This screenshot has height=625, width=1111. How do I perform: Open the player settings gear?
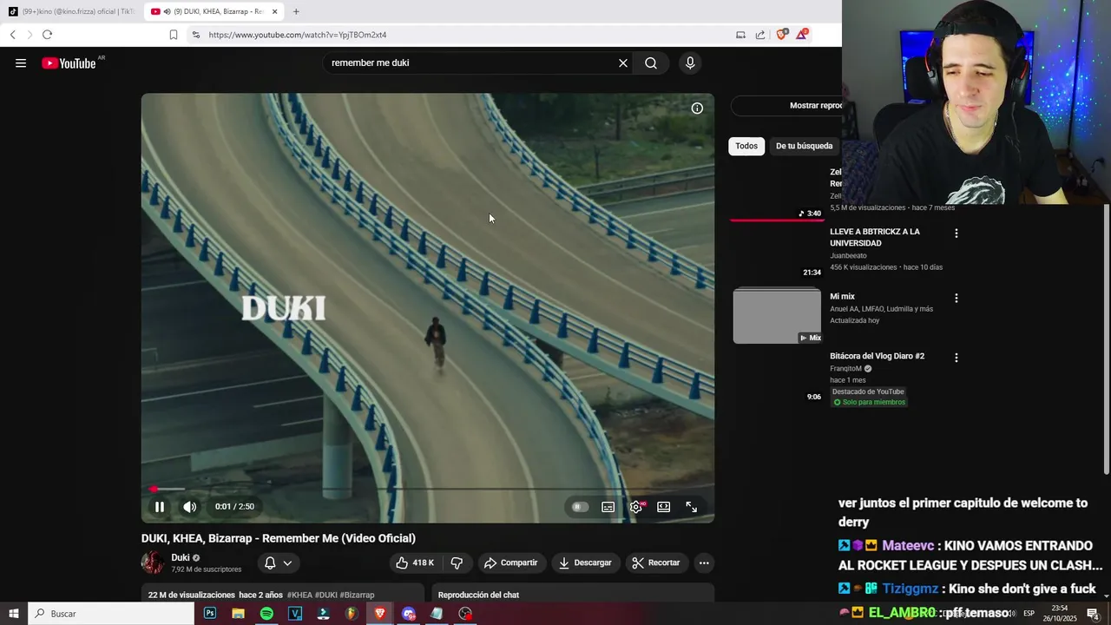[x=636, y=507]
